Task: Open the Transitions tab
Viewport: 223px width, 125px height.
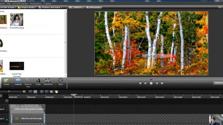Action: tap(48, 82)
